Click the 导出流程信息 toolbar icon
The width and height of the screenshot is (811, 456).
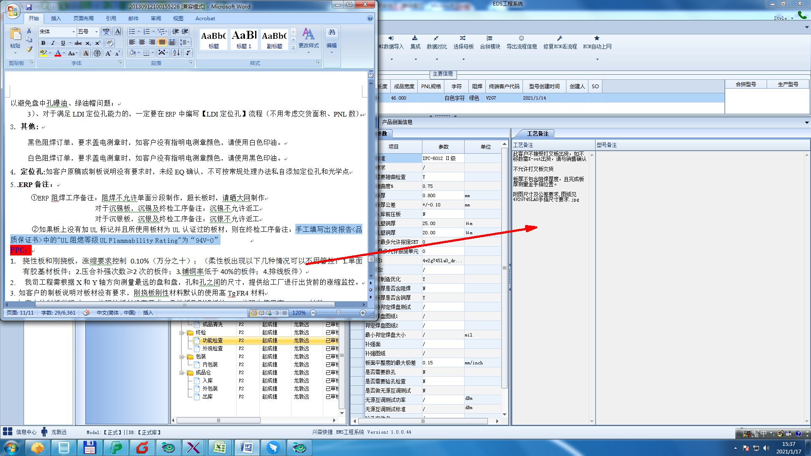coord(521,38)
